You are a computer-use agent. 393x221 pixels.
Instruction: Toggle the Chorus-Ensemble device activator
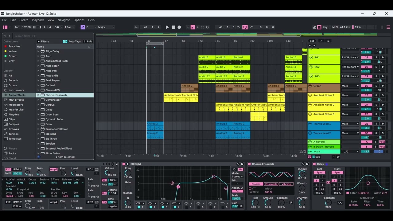pyautogui.click(x=249, y=164)
